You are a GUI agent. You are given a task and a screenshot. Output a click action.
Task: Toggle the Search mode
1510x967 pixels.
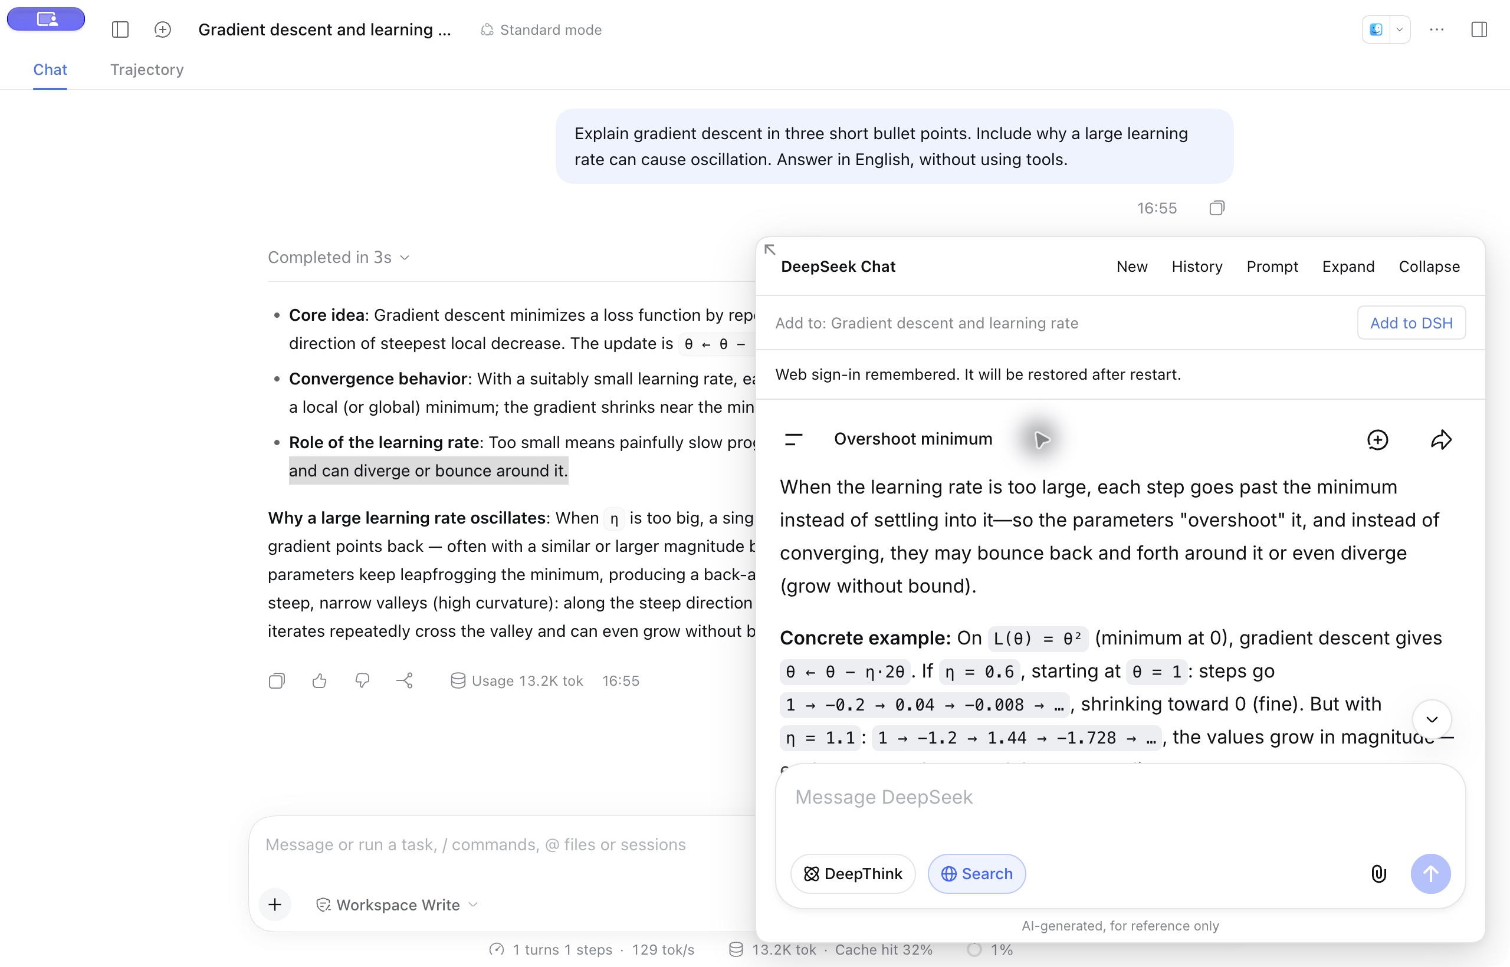(976, 873)
